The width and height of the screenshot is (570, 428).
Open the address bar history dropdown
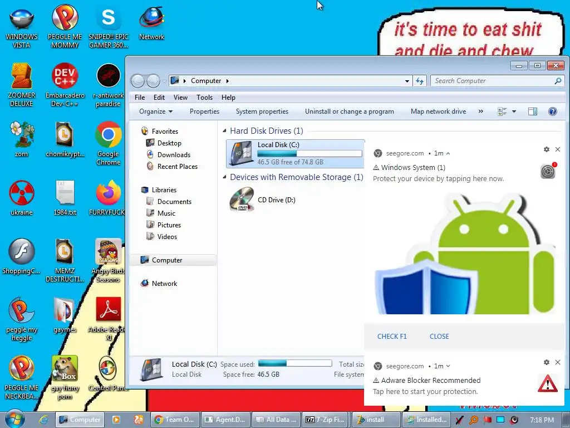click(x=407, y=81)
